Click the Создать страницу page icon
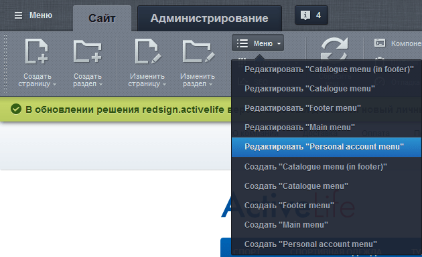The width and height of the screenshot is (422, 257). 37,51
